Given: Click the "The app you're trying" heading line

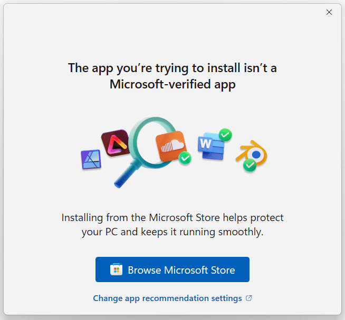Looking at the screenshot, I should (172, 68).
